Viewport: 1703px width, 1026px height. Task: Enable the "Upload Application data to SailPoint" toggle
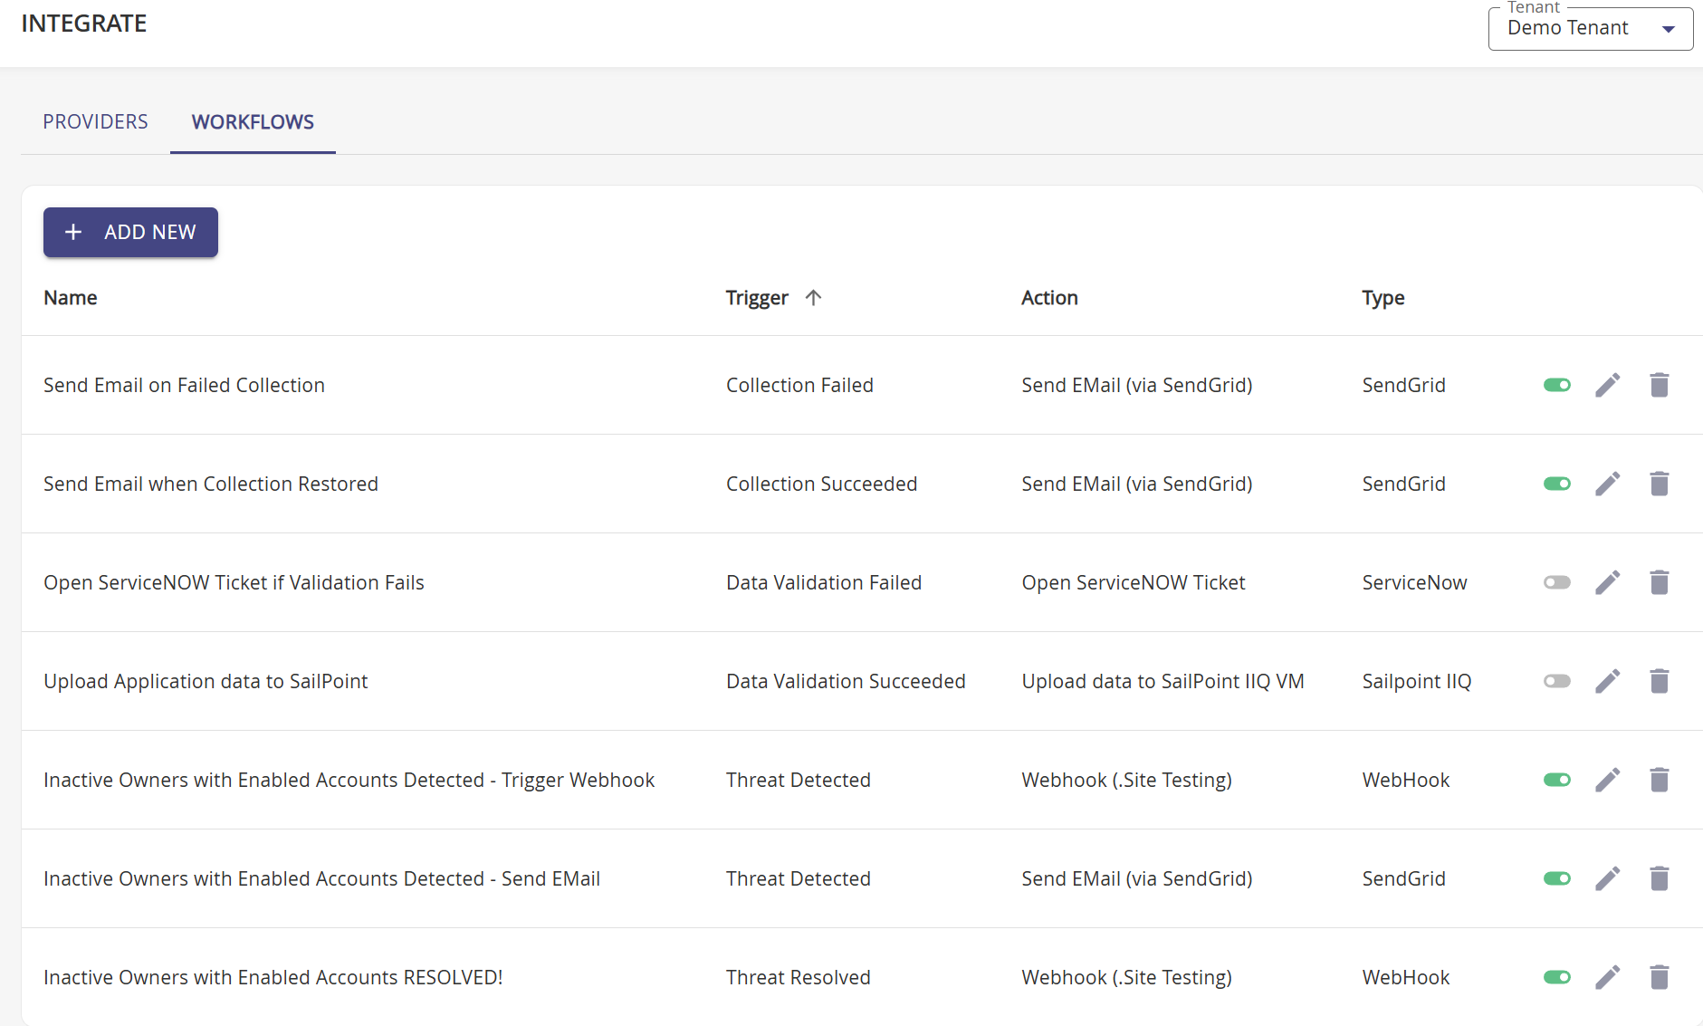[1557, 681]
